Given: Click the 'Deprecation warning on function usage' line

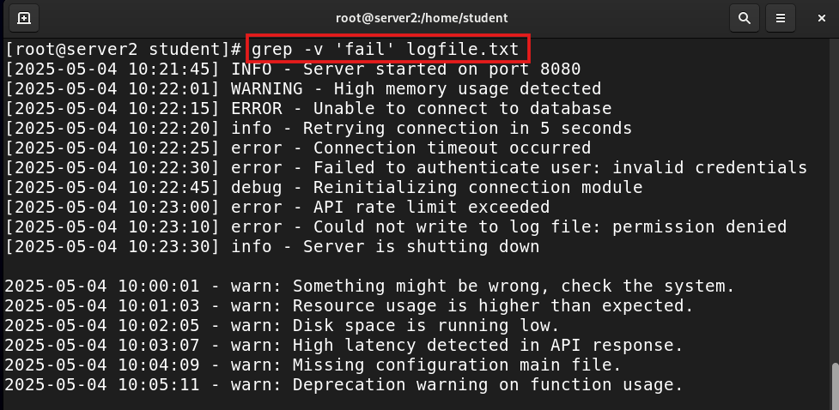Looking at the screenshot, I should point(344,385).
